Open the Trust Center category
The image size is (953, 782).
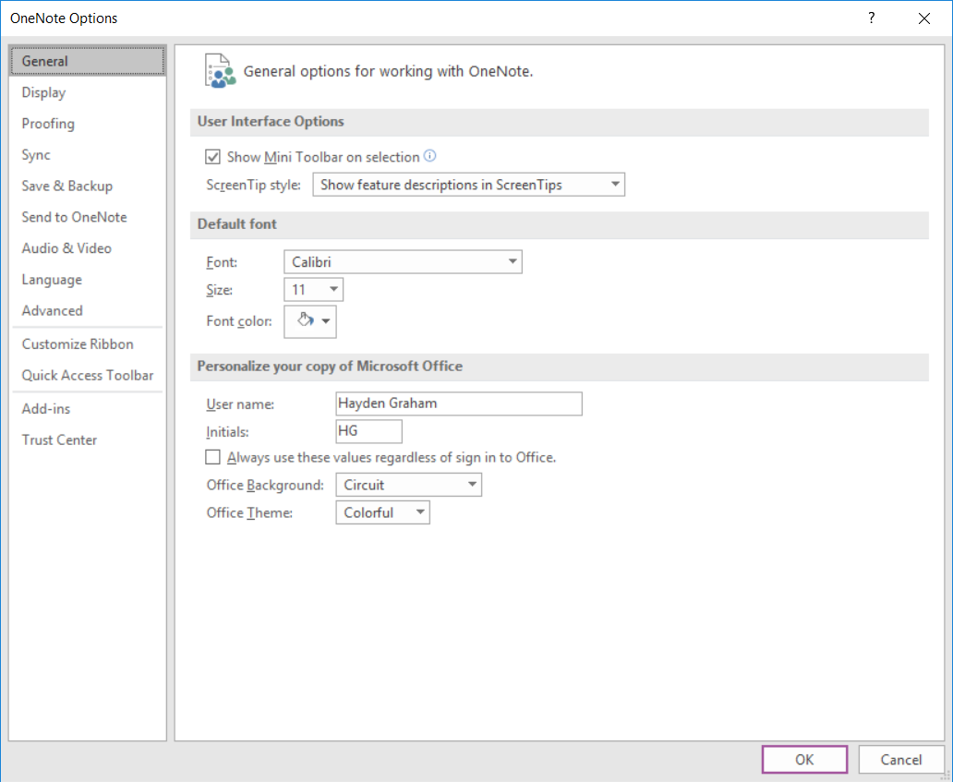tap(88, 439)
